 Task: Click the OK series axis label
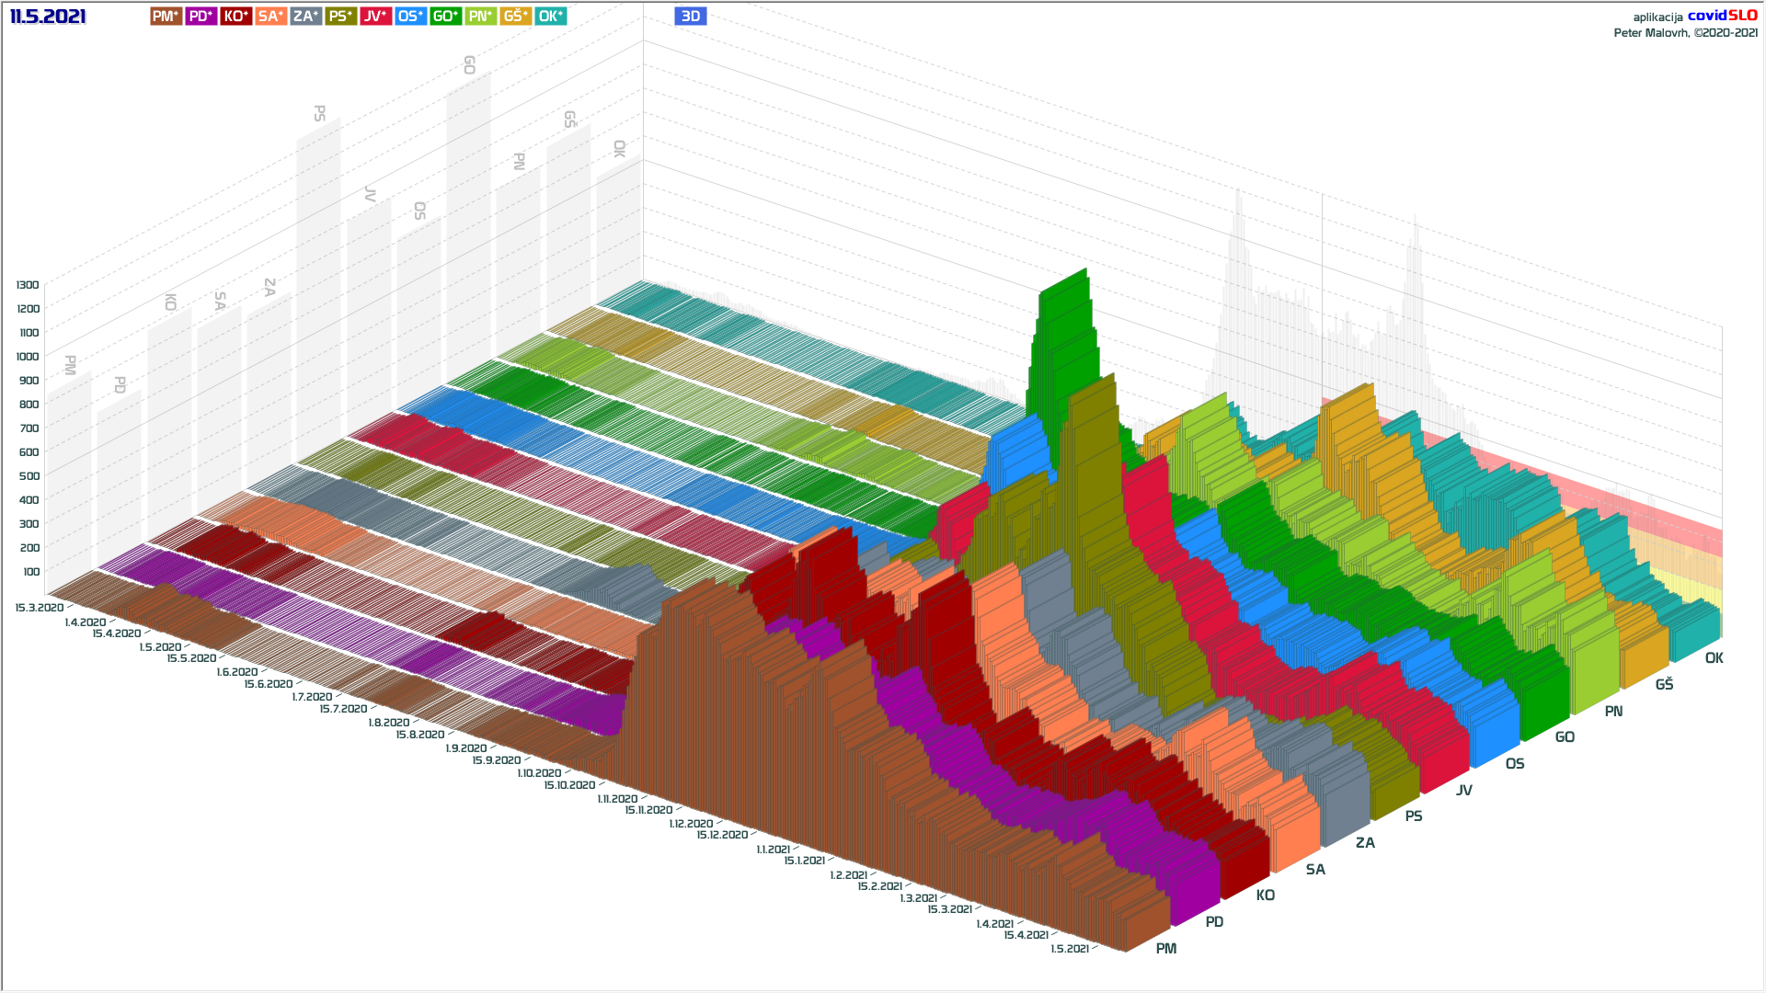(x=1714, y=657)
